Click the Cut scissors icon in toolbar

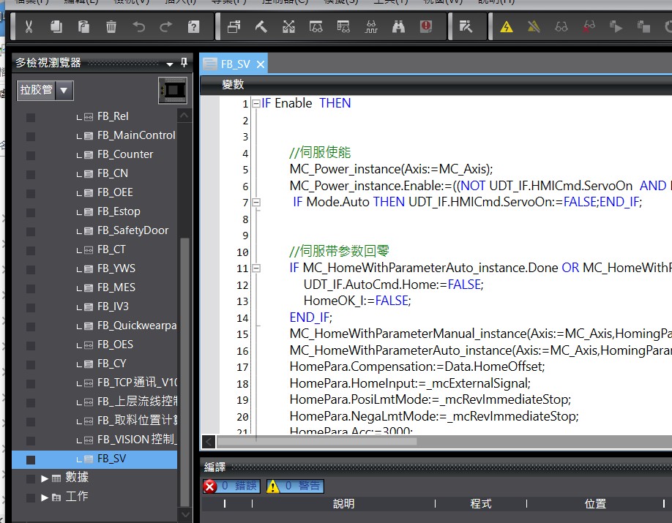click(x=29, y=27)
